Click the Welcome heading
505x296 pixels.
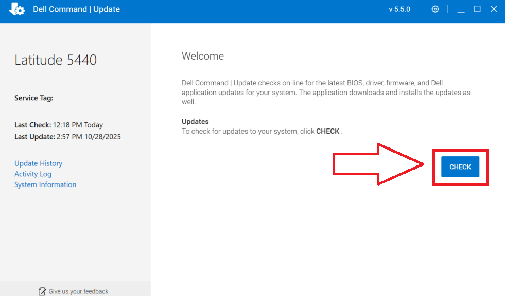coord(203,57)
